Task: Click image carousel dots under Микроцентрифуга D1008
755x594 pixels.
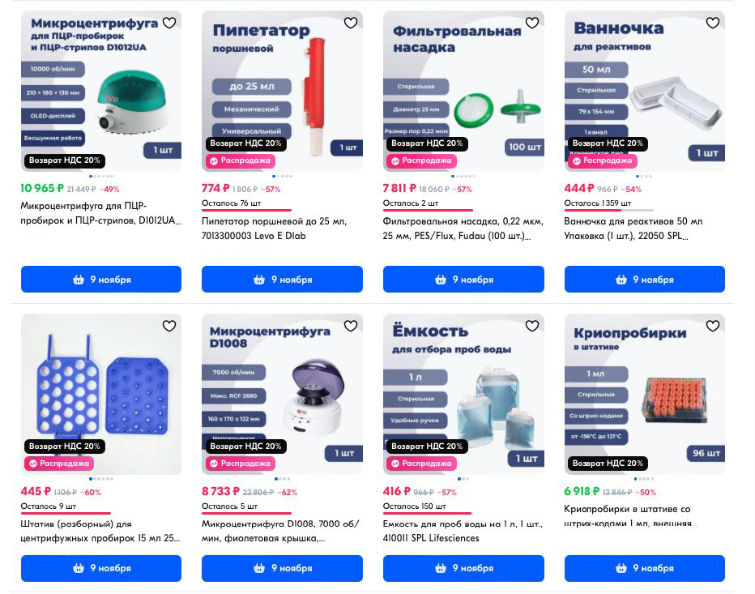Action: (282, 479)
